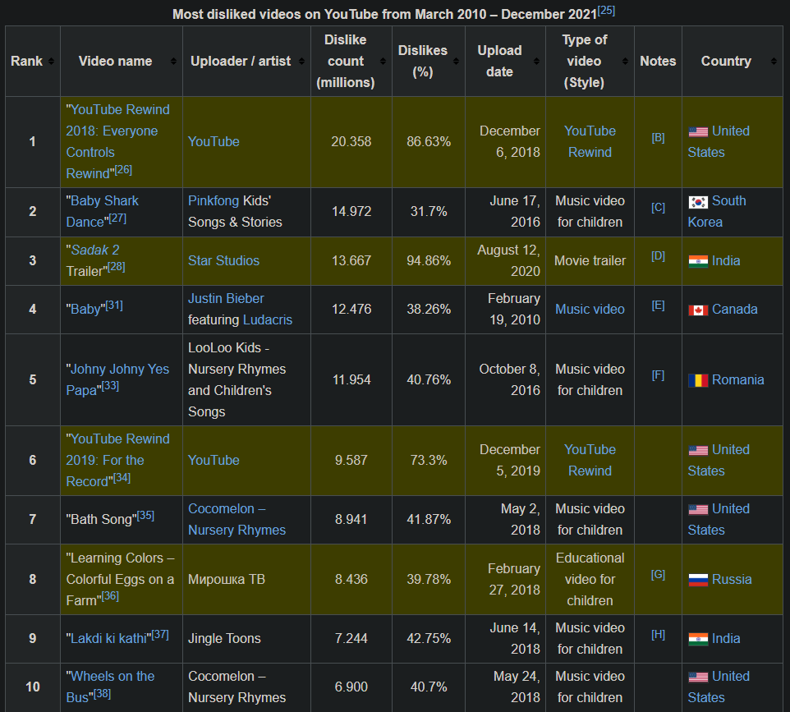The width and height of the screenshot is (790, 712).
Task: Click US flag in Bath Song row
Action: coord(698,510)
